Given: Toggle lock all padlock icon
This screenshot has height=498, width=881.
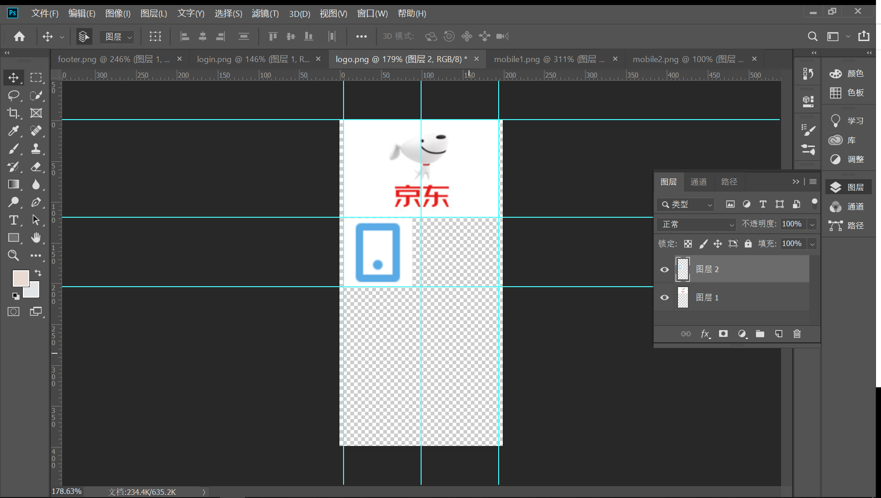Looking at the screenshot, I should click(748, 244).
